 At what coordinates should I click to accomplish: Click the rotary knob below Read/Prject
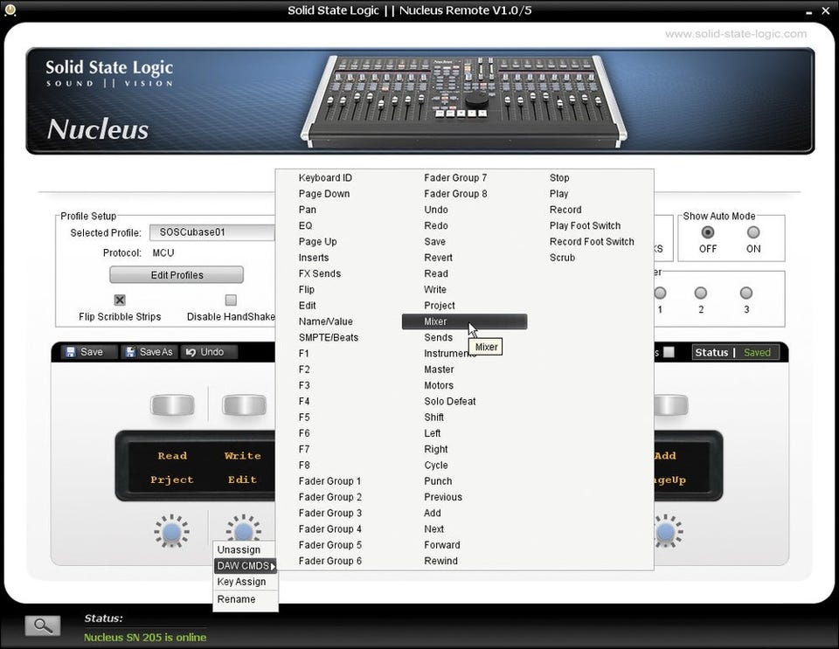(x=172, y=531)
